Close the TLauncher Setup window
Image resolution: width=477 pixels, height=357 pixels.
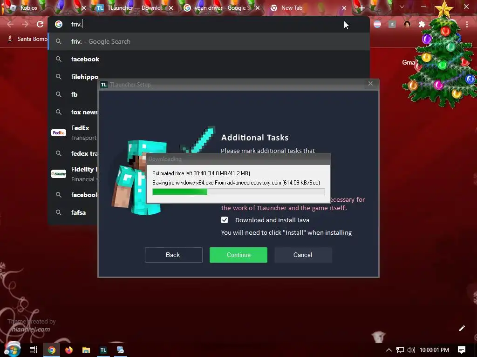coord(370,84)
